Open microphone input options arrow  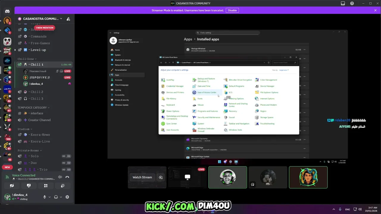click(49, 197)
